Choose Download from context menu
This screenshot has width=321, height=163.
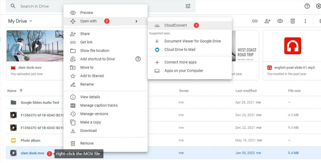click(x=105, y=131)
